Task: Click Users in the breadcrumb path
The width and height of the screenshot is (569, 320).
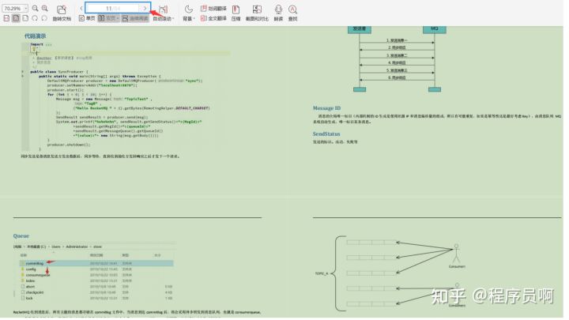Action: 56,247
